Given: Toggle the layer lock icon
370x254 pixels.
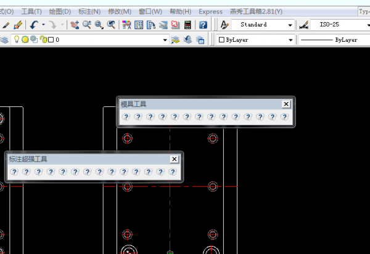Looking at the screenshot, I should click(x=43, y=39).
